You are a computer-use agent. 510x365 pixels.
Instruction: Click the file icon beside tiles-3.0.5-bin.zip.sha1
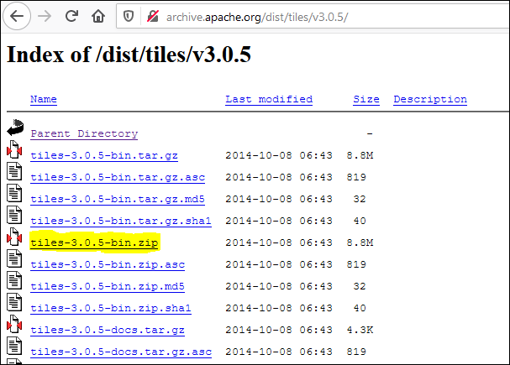point(14,302)
